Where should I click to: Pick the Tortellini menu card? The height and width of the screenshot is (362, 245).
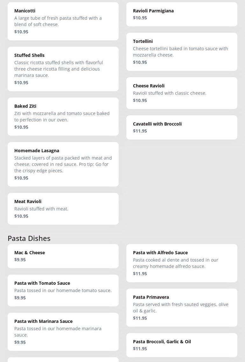click(x=182, y=51)
